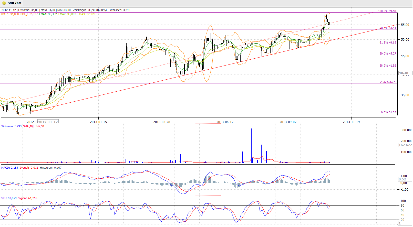Select the SMA[10]: 547,50 volume average label
Image resolution: width=413 pixels, height=227 pixels.
[x=34, y=126]
